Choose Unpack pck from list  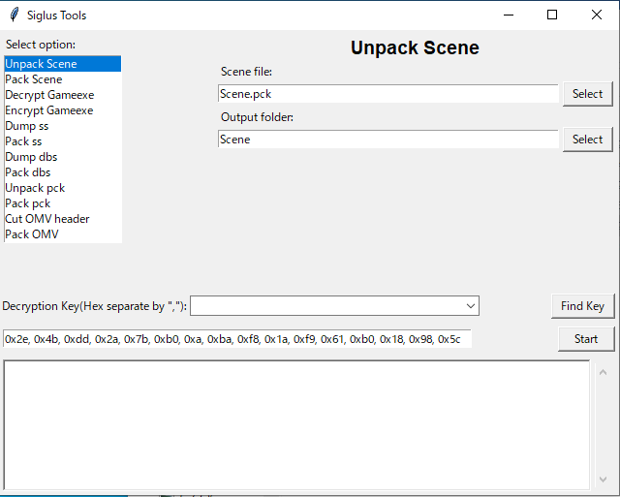(x=35, y=188)
